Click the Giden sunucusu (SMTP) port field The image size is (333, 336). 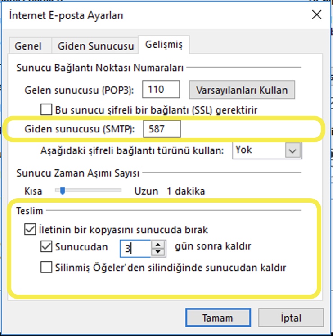(x=162, y=129)
